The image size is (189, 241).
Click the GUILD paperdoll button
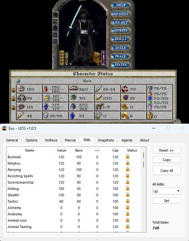121,48
